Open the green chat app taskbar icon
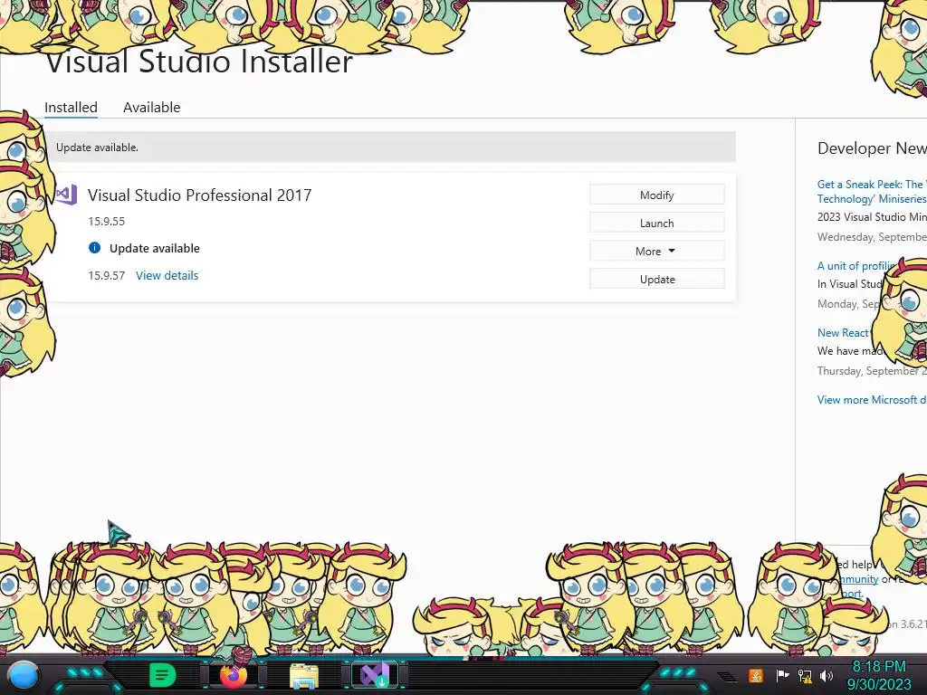The width and height of the screenshot is (927, 695). (x=163, y=675)
